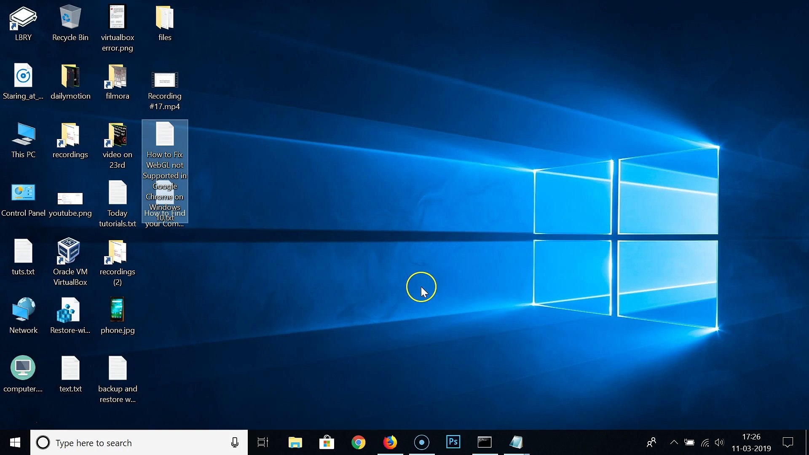This screenshot has width=809, height=455.
Task: Open the volume control icon
Action: point(719,442)
